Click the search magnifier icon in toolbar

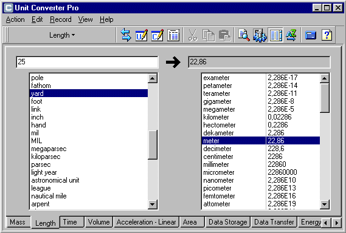(x=244, y=35)
